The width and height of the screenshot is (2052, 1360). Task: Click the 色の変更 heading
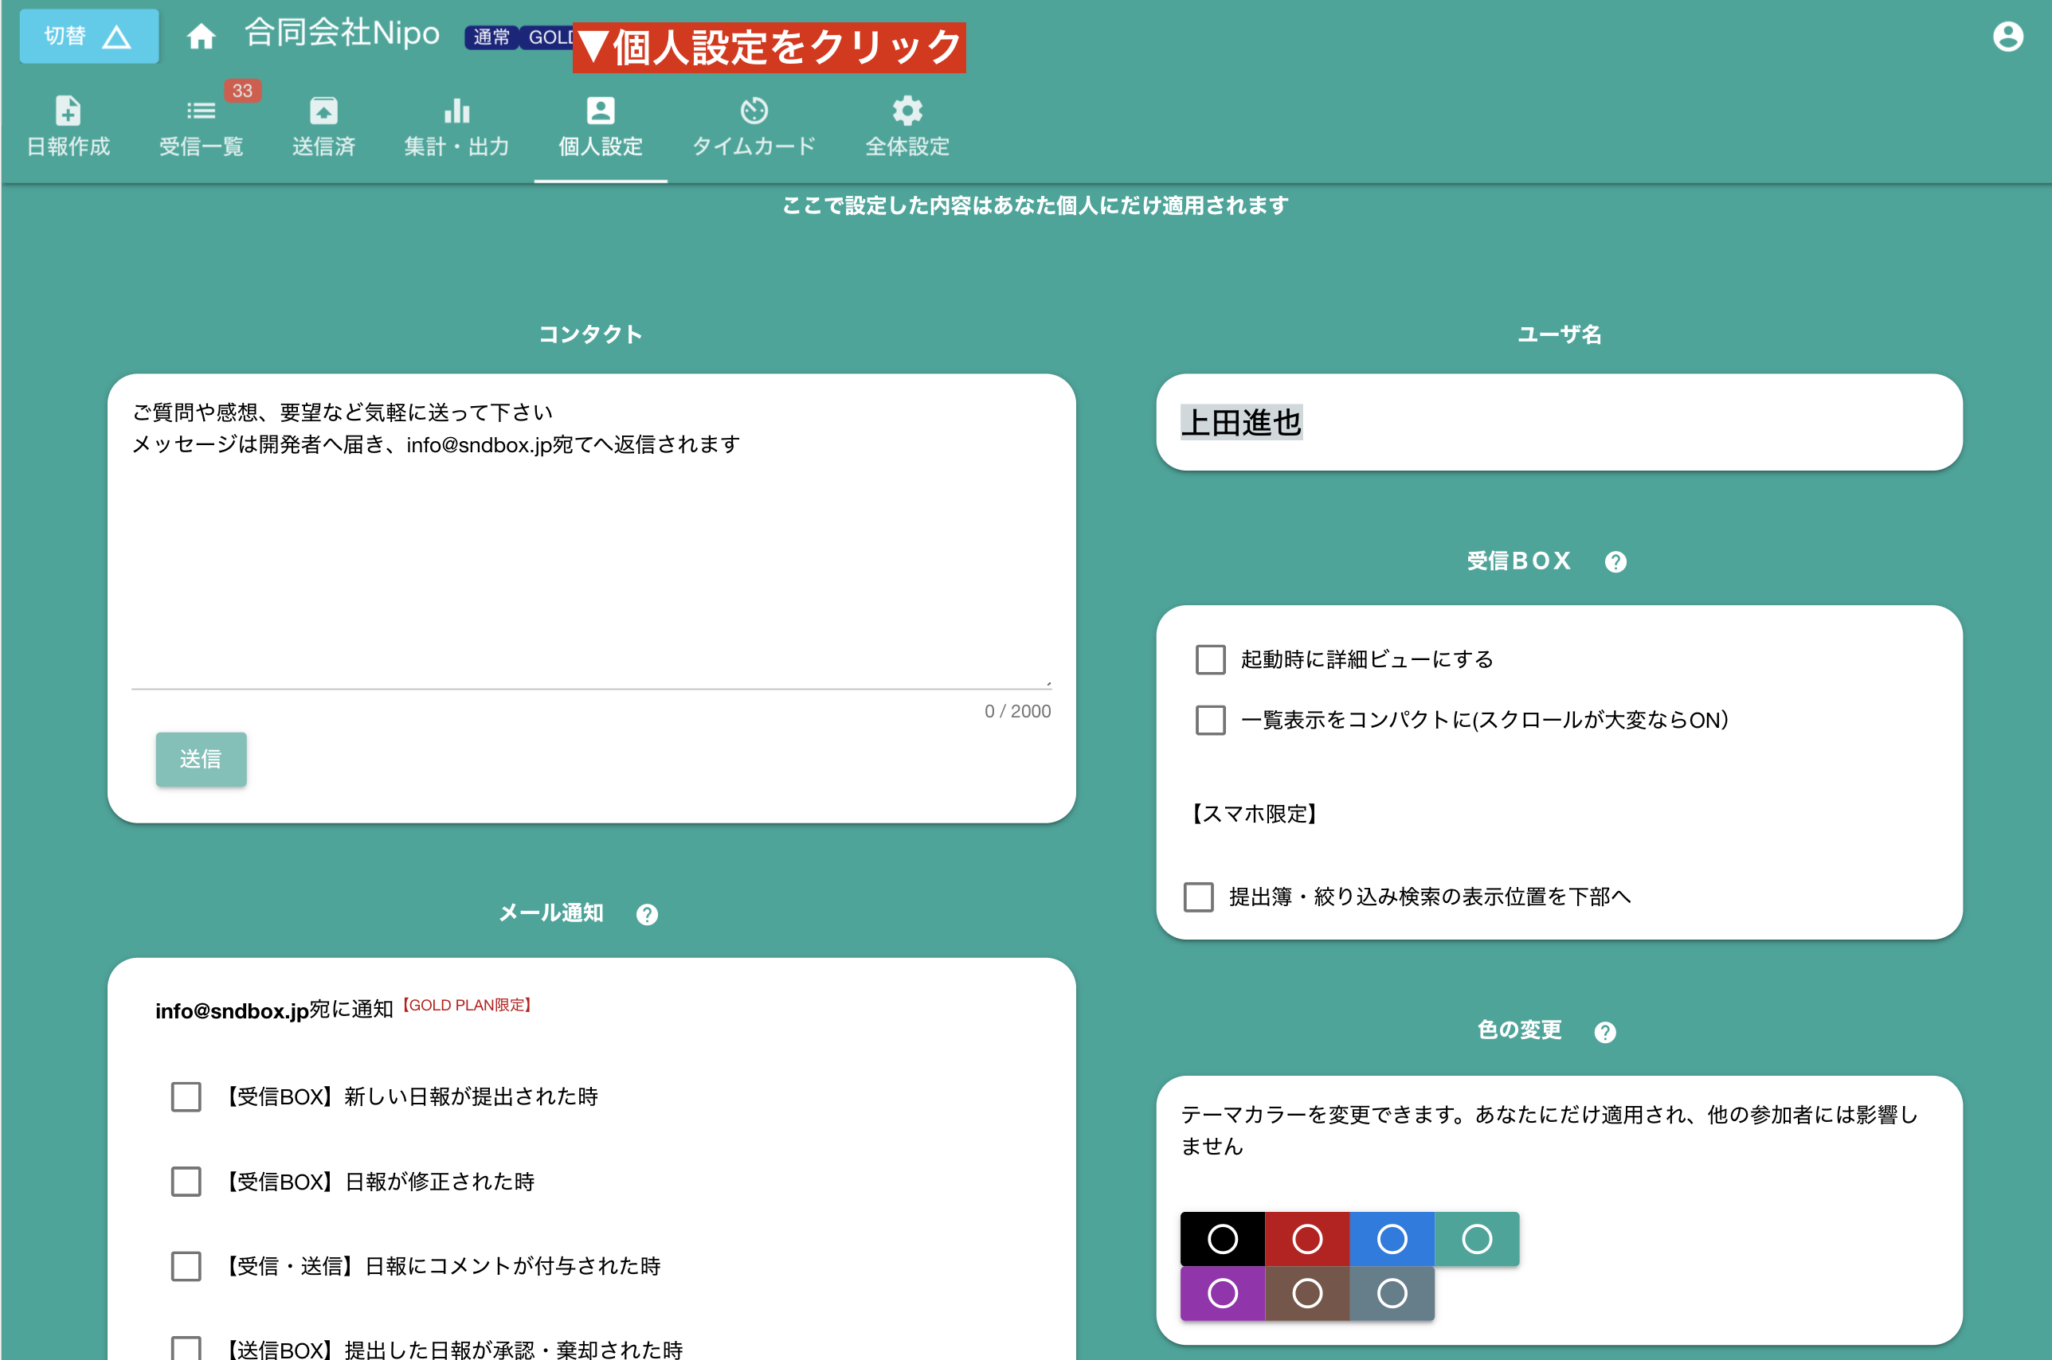click(1519, 1030)
